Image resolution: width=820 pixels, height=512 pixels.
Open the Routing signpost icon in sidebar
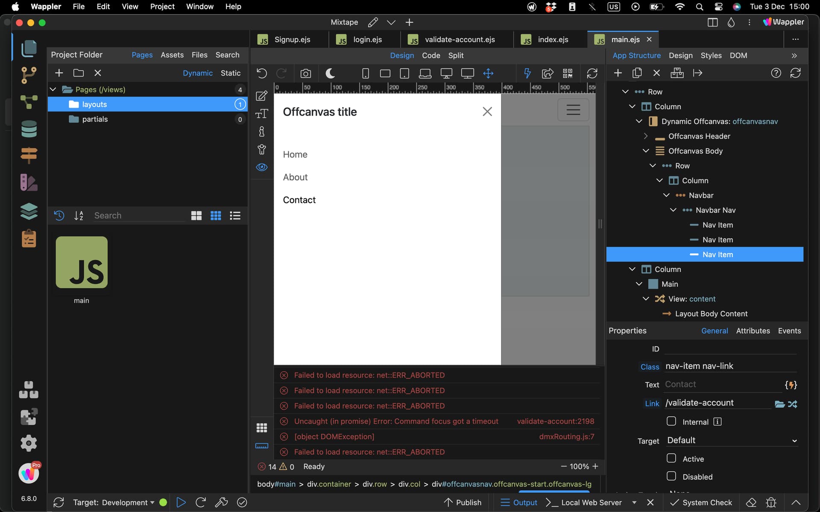29,155
